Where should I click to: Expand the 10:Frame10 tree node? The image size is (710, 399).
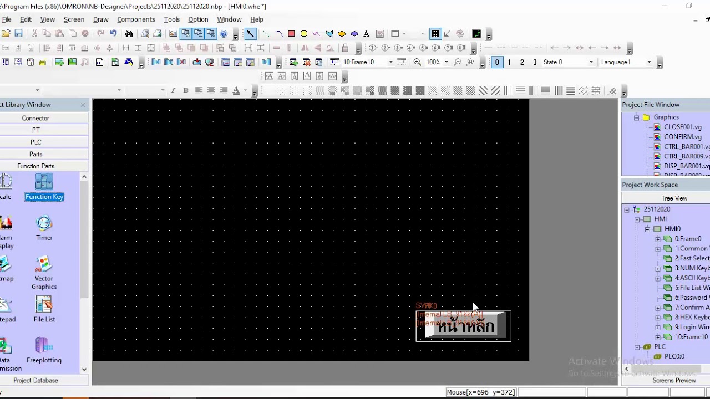pos(658,337)
